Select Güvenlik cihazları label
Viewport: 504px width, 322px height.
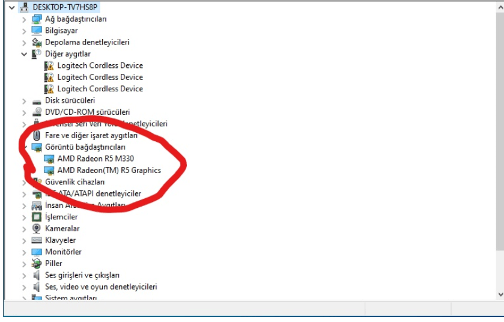tap(75, 182)
